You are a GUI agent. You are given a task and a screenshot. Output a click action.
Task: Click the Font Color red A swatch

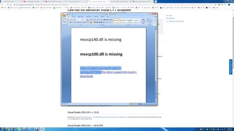tap(91, 23)
